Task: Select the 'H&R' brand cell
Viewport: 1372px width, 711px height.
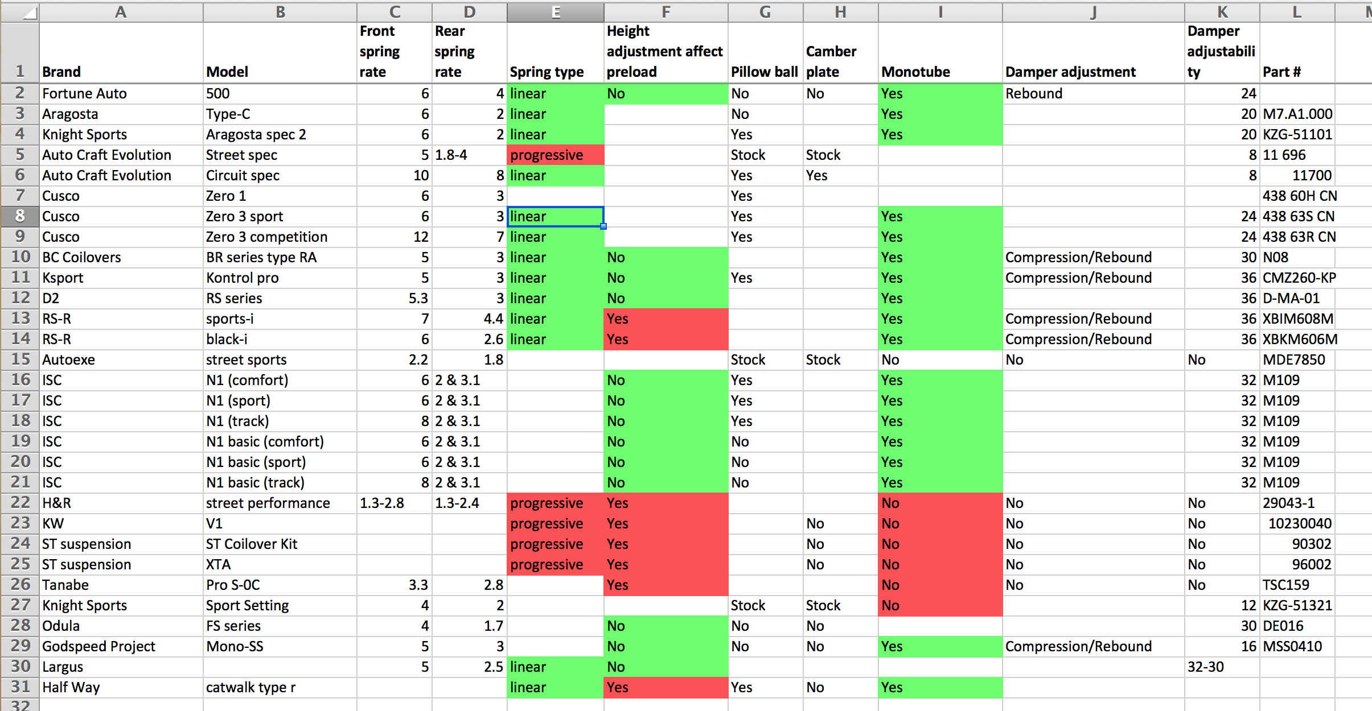Action: click(121, 503)
